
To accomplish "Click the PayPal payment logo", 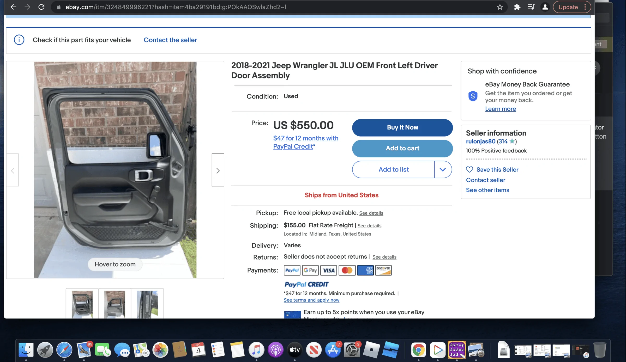I will click(x=292, y=270).
